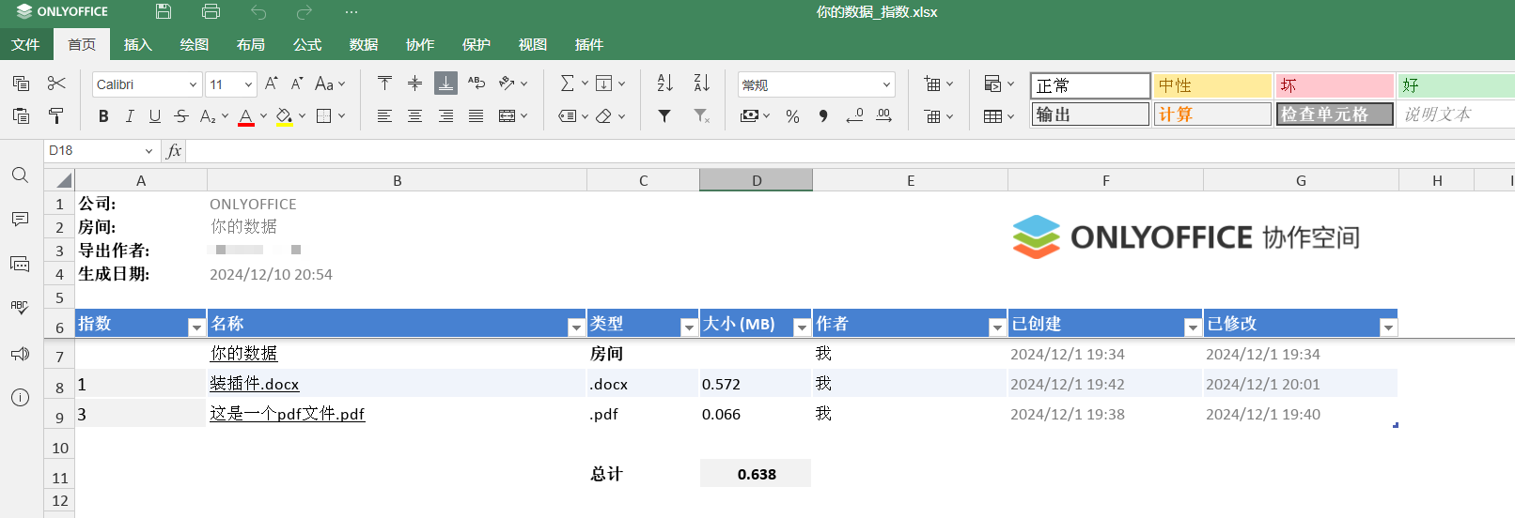The height and width of the screenshot is (518, 1515).
Task: Open the change case Aa dropdown
Action: [331, 84]
